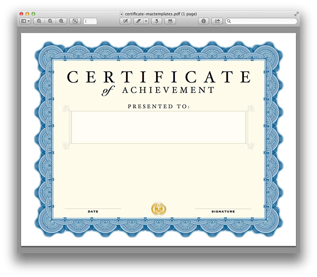
Task: Click the CERTIFICATE heading text
Action: (x=159, y=77)
